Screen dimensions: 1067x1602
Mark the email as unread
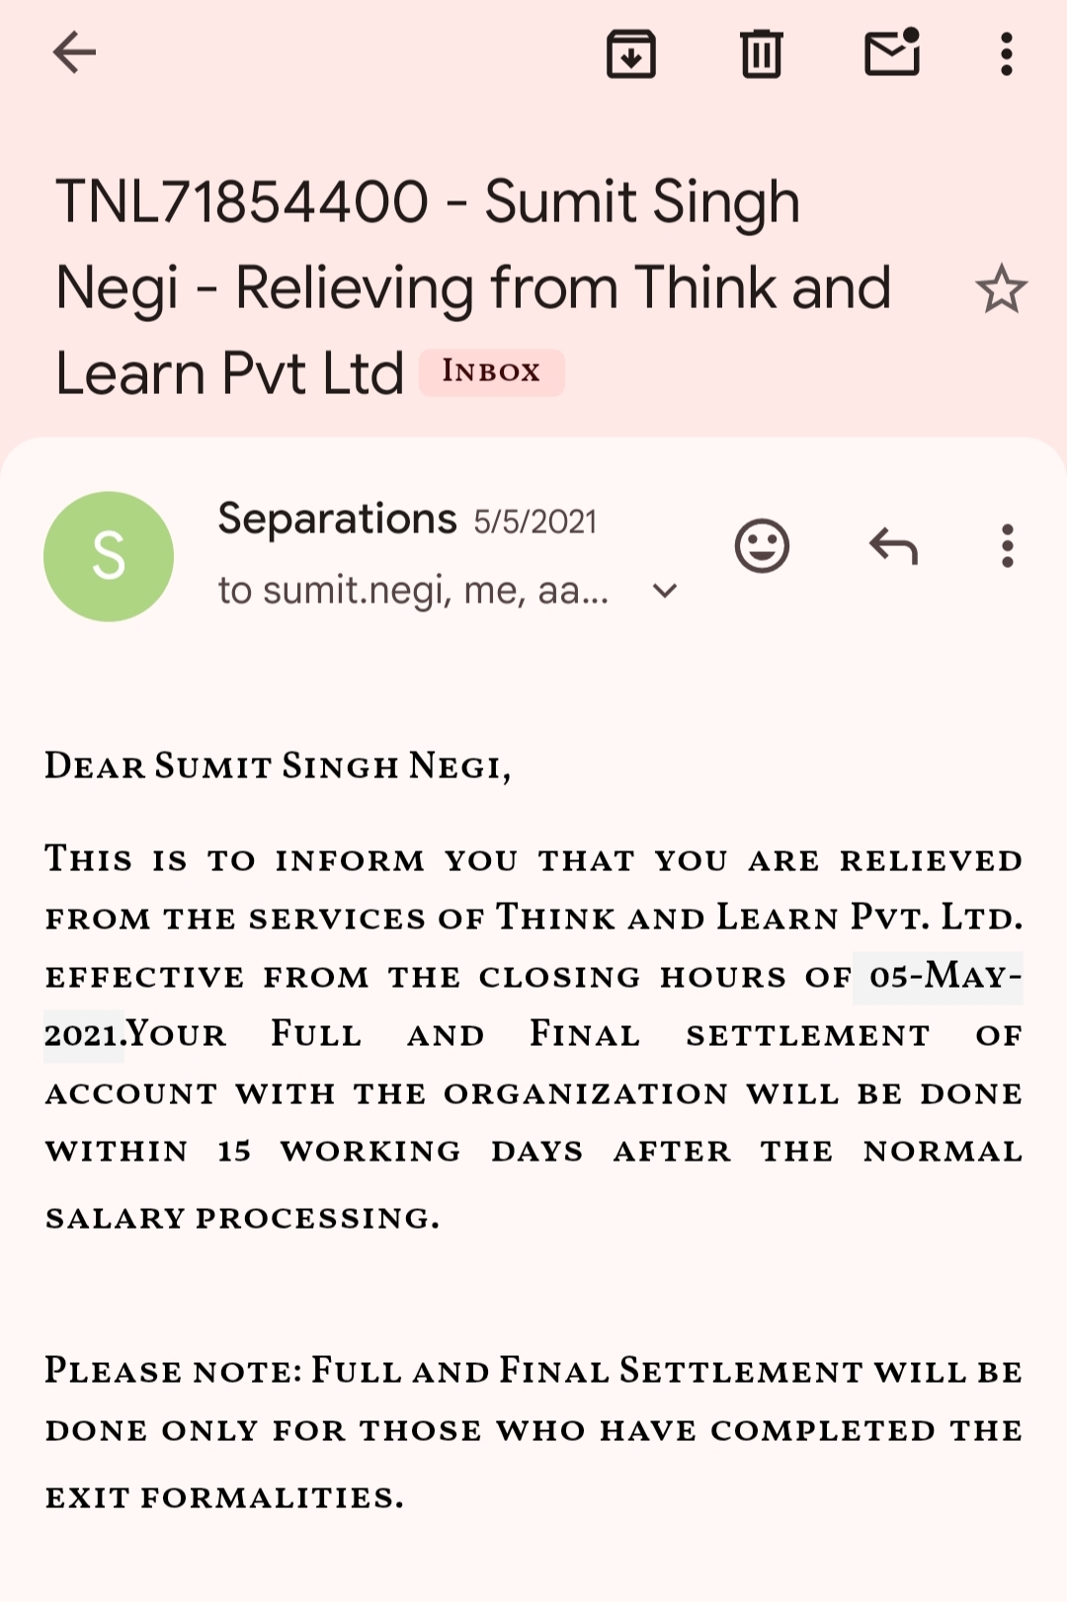click(x=892, y=53)
